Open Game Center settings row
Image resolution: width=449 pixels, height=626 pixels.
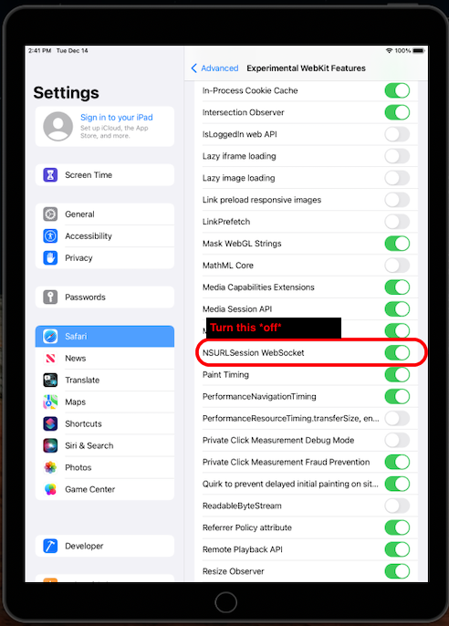tap(105, 489)
